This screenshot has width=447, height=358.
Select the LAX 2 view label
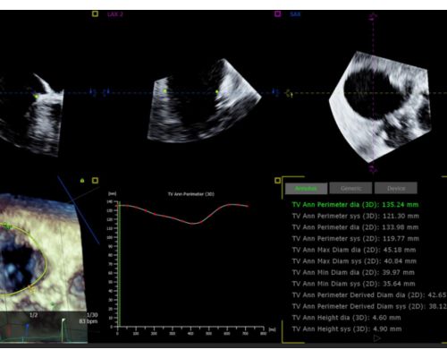point(114,14)
